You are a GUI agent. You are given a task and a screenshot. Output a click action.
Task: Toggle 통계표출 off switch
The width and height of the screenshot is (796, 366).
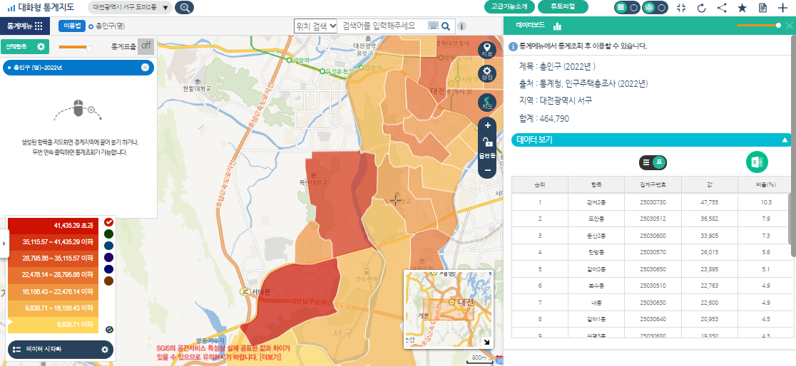click(x=146, y=46)
